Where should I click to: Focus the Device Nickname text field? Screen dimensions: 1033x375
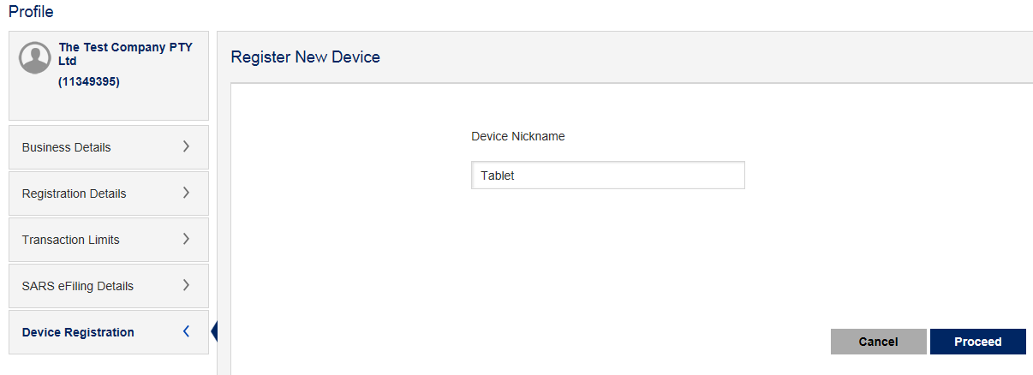point(607,176)
